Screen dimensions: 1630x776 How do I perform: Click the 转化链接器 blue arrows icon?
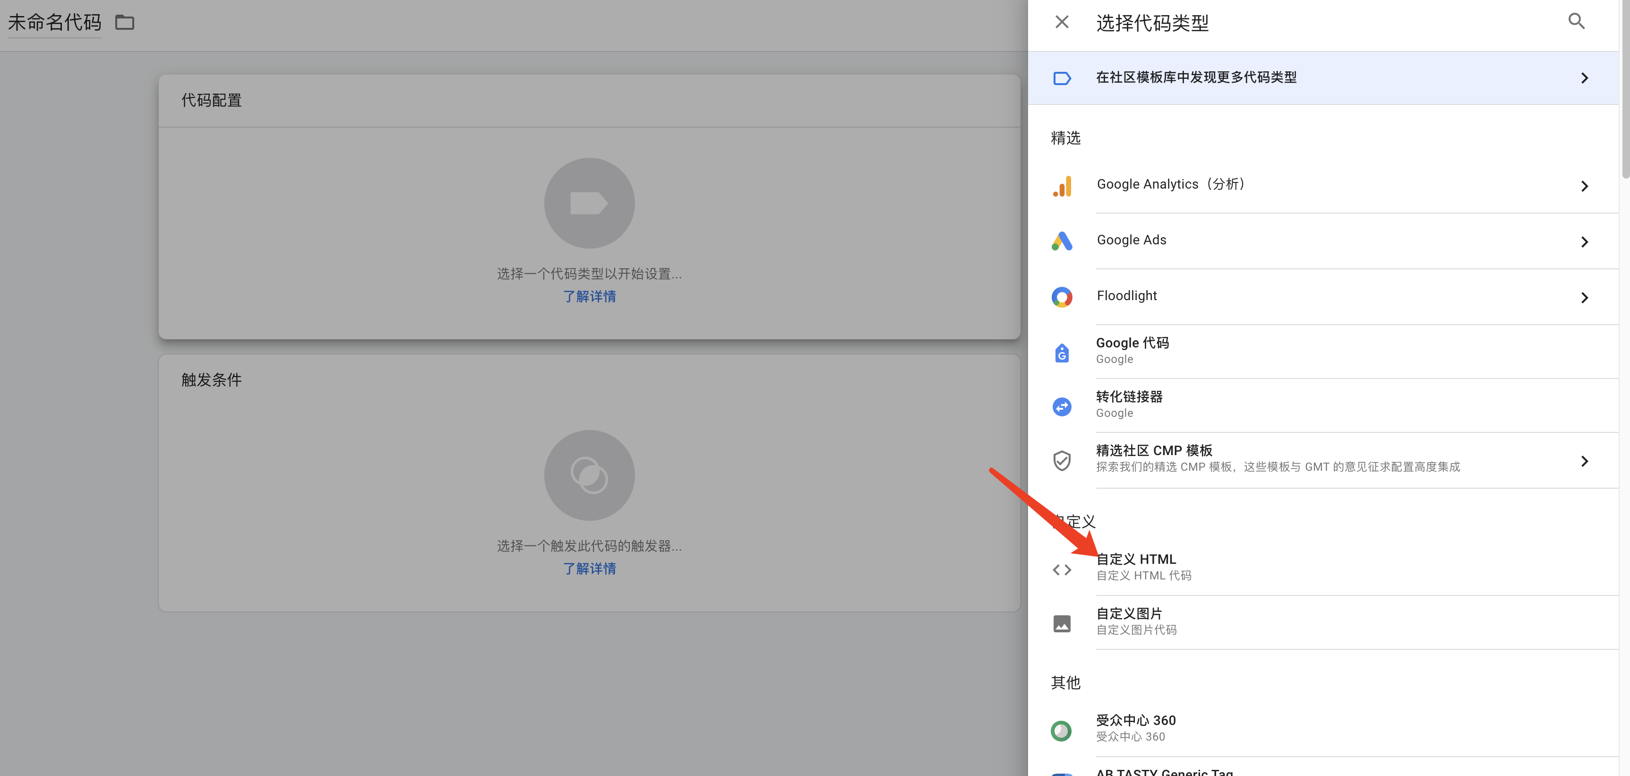point(1062,406)
